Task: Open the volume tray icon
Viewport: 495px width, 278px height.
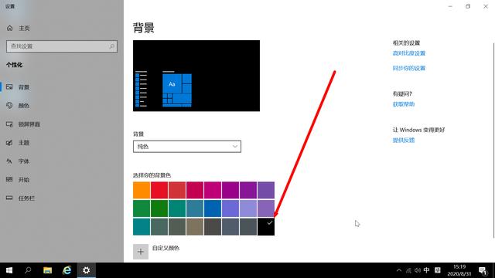Action: 418,270
